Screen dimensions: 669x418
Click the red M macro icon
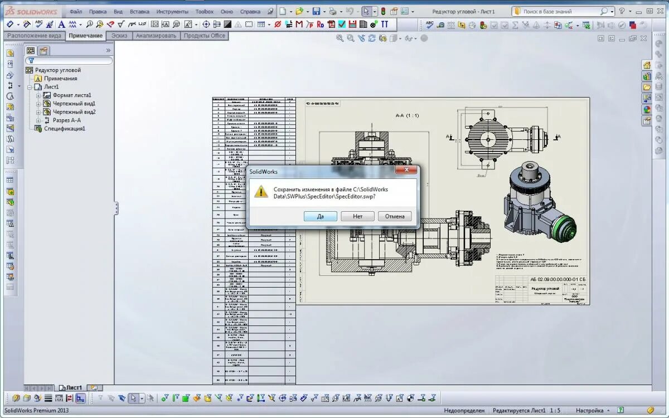coord(299,25)
